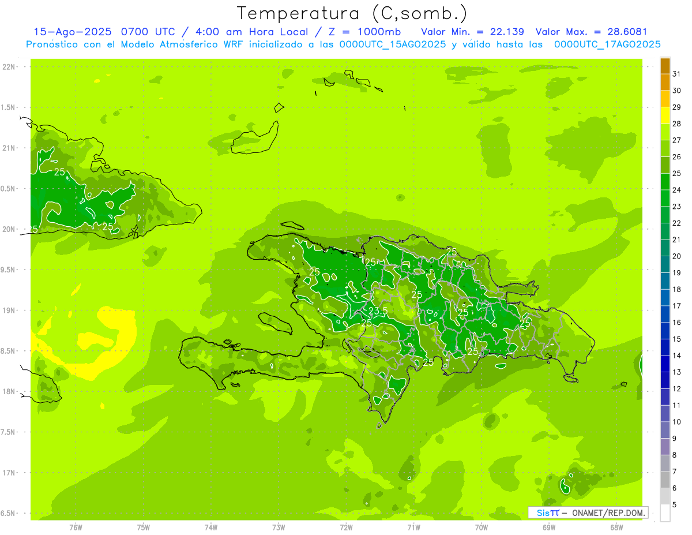Click the '7.5N' latitude axis label
Image resolution: width=692 pixels, height=535 pixels.
pyautogui.click(x=9, y=433)
